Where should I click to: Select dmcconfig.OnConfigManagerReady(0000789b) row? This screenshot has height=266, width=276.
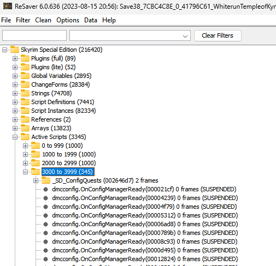(145, 233)
